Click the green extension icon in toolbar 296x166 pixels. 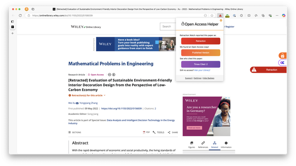(227, 16)
